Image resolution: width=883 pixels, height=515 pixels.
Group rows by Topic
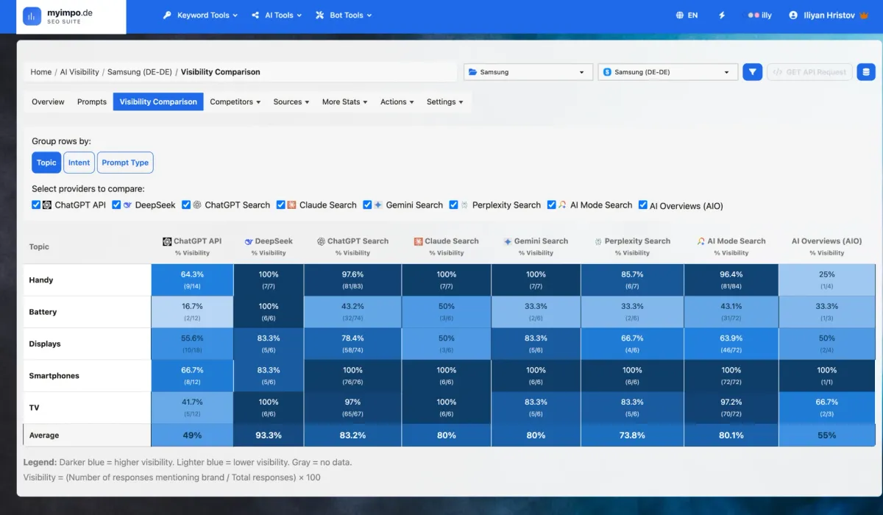coord(46,163)
